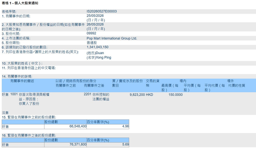
Task: Click the 股份總數 header in section 16
Action: click(x=51, y=140)
